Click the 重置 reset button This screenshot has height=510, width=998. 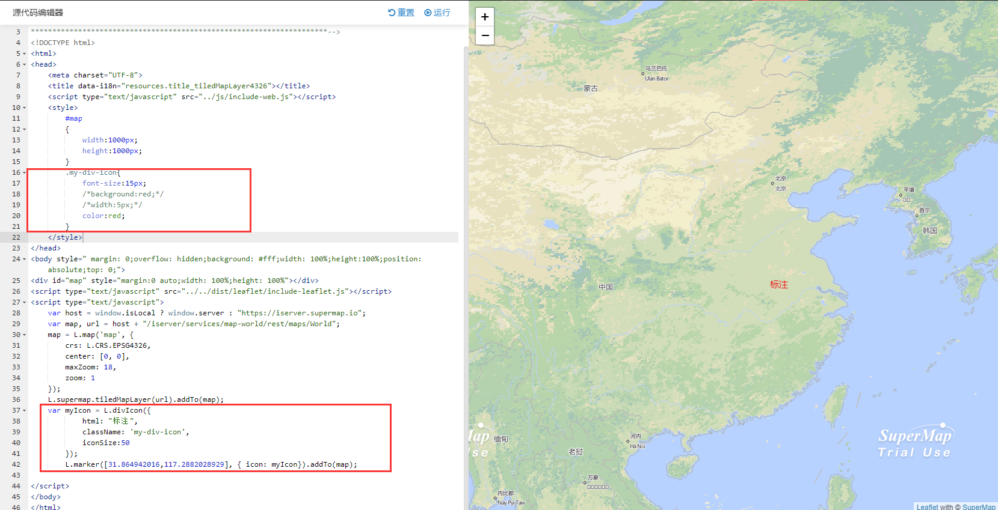click(x=401, y=13)
